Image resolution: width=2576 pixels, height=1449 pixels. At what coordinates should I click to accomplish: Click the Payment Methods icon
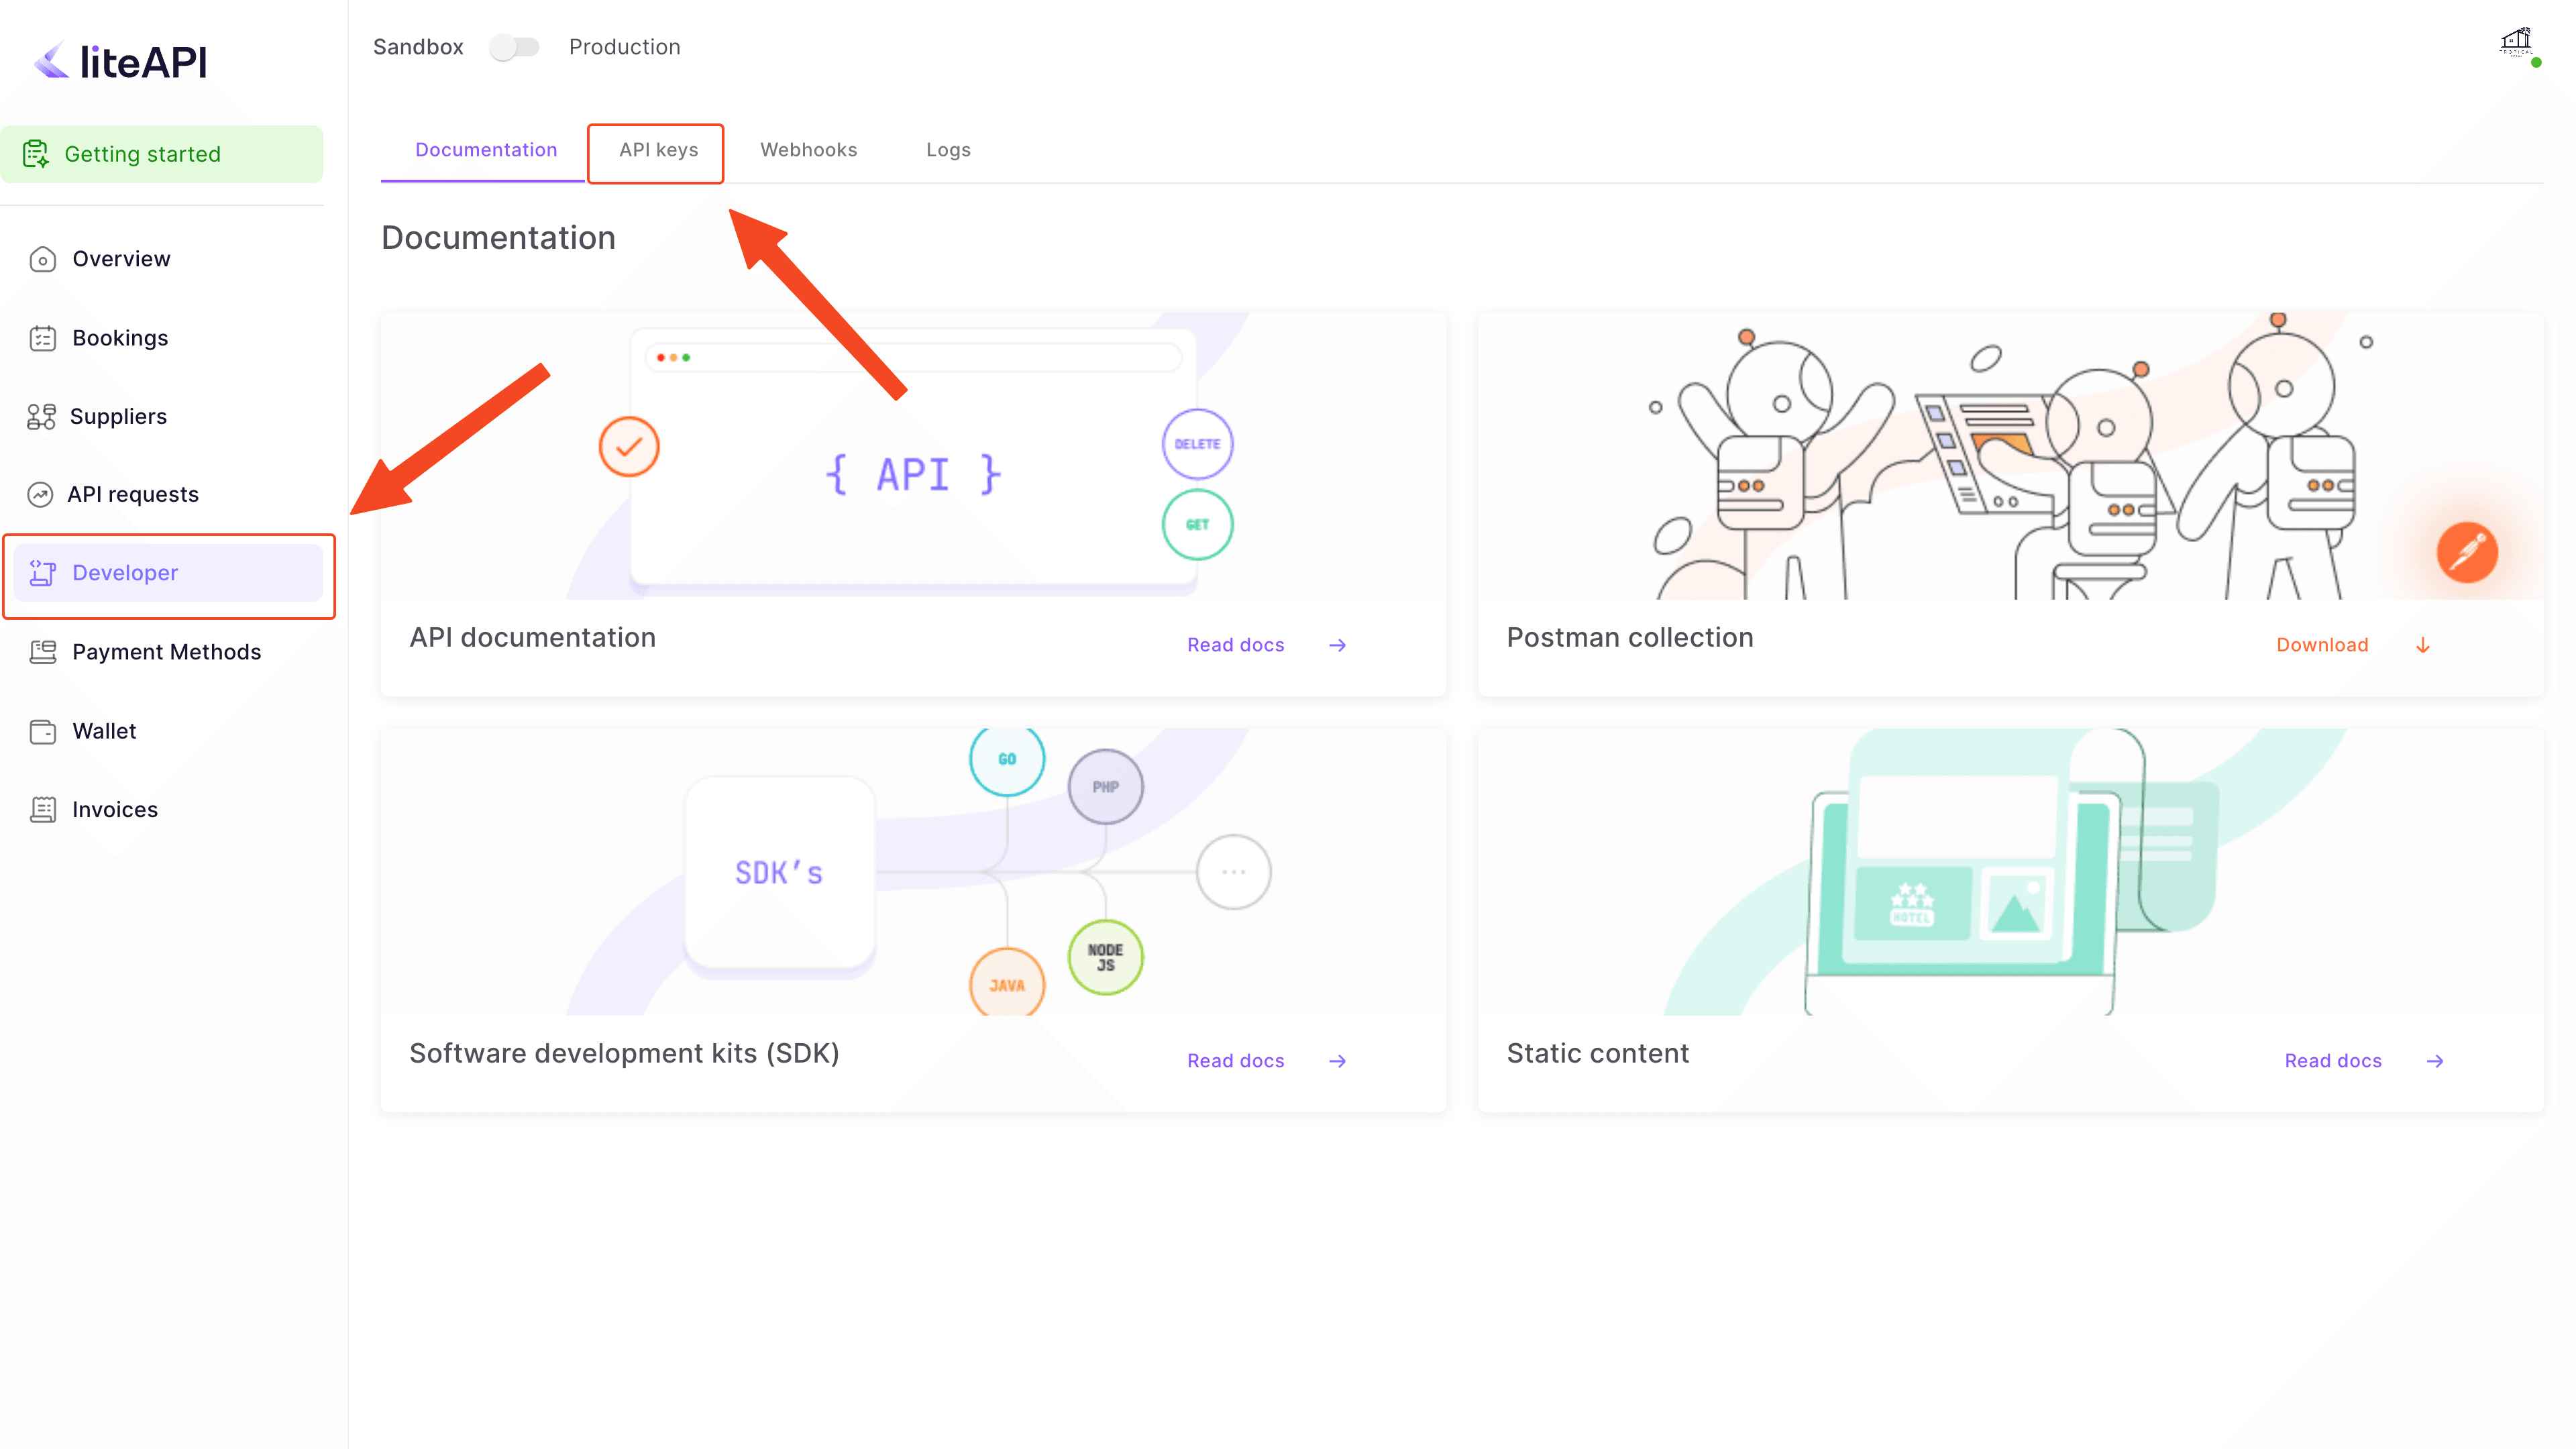(x=42, y=652)
